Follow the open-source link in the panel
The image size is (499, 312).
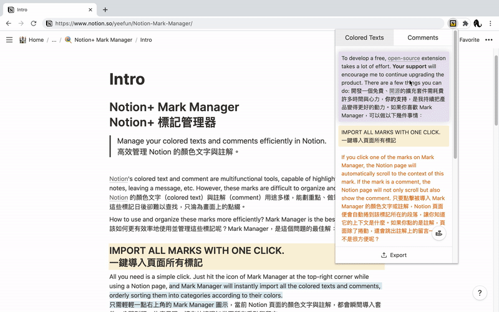404,58
